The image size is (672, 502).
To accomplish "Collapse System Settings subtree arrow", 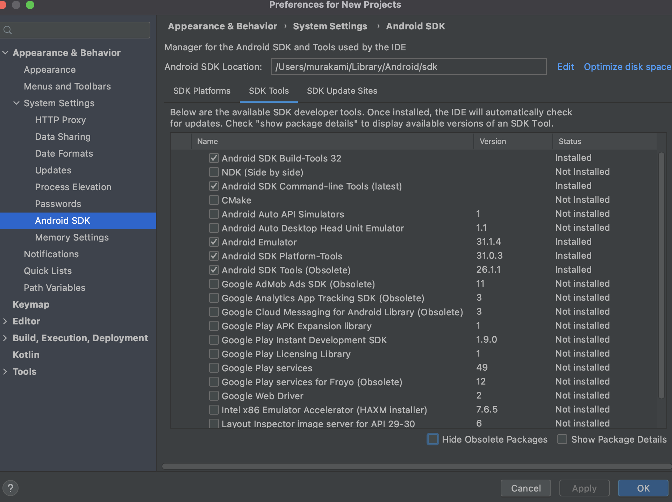I will (16, 103).
